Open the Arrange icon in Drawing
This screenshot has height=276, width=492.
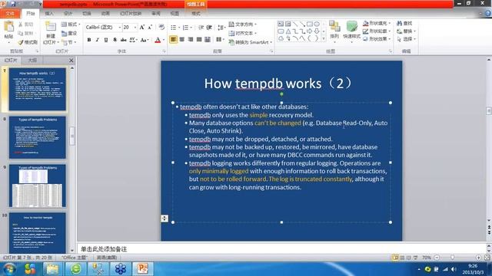334,26
